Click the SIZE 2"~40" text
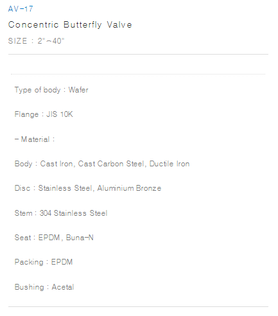The image size is (278, 316). point(36,40)
